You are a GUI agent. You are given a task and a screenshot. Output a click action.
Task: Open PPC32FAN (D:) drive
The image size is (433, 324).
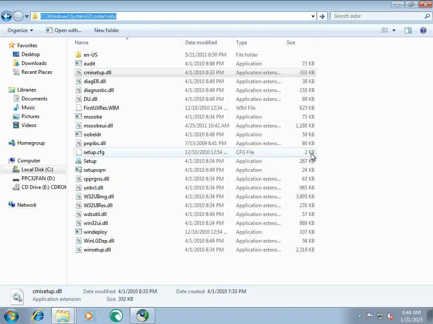pos(38,178)
